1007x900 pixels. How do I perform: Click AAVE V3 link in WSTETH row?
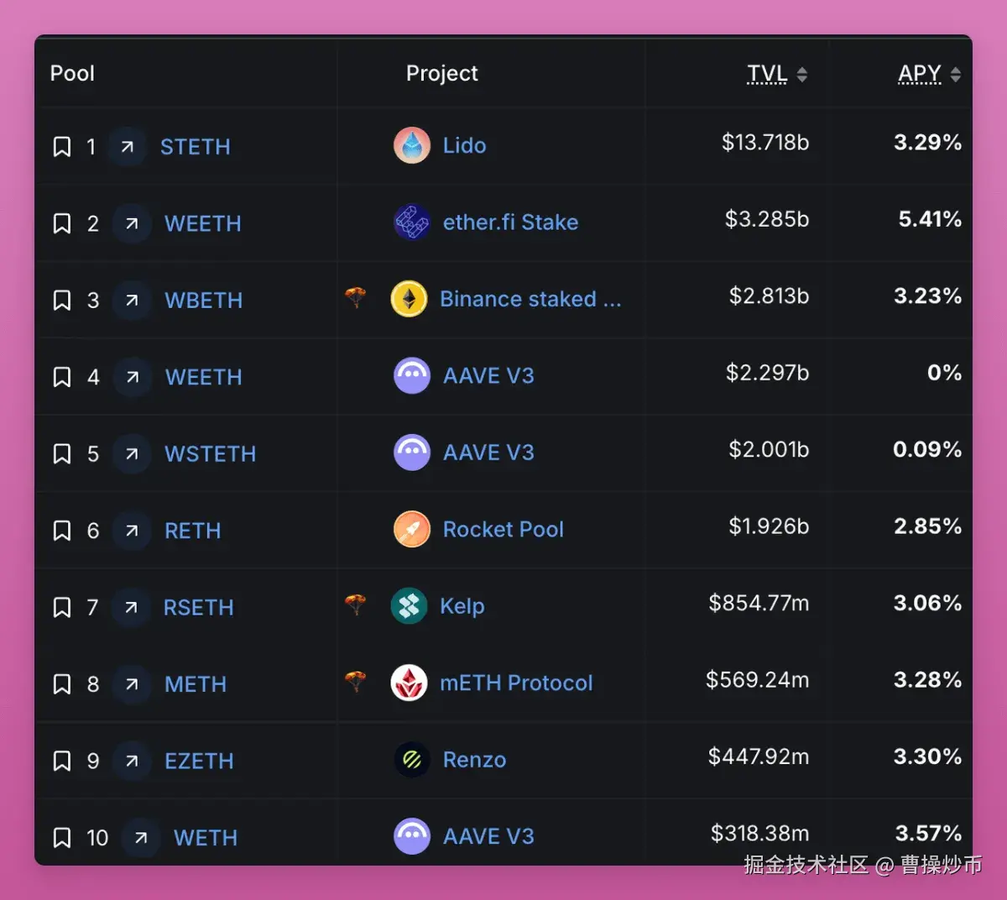[x=488, y=453]
